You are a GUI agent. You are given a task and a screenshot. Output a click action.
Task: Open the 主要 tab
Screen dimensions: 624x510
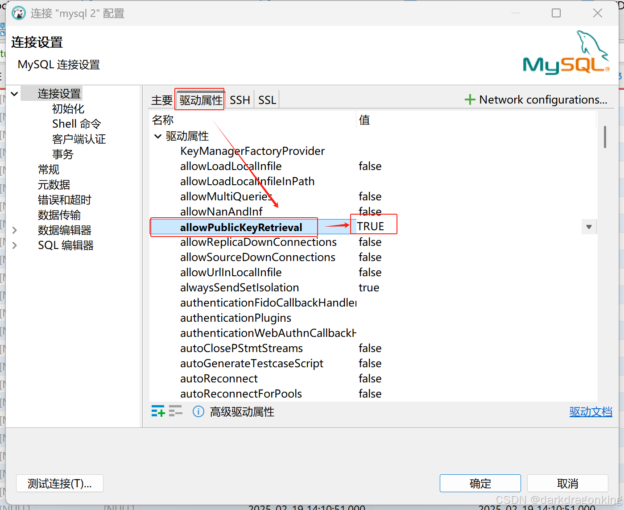click(x=161, y=100)
